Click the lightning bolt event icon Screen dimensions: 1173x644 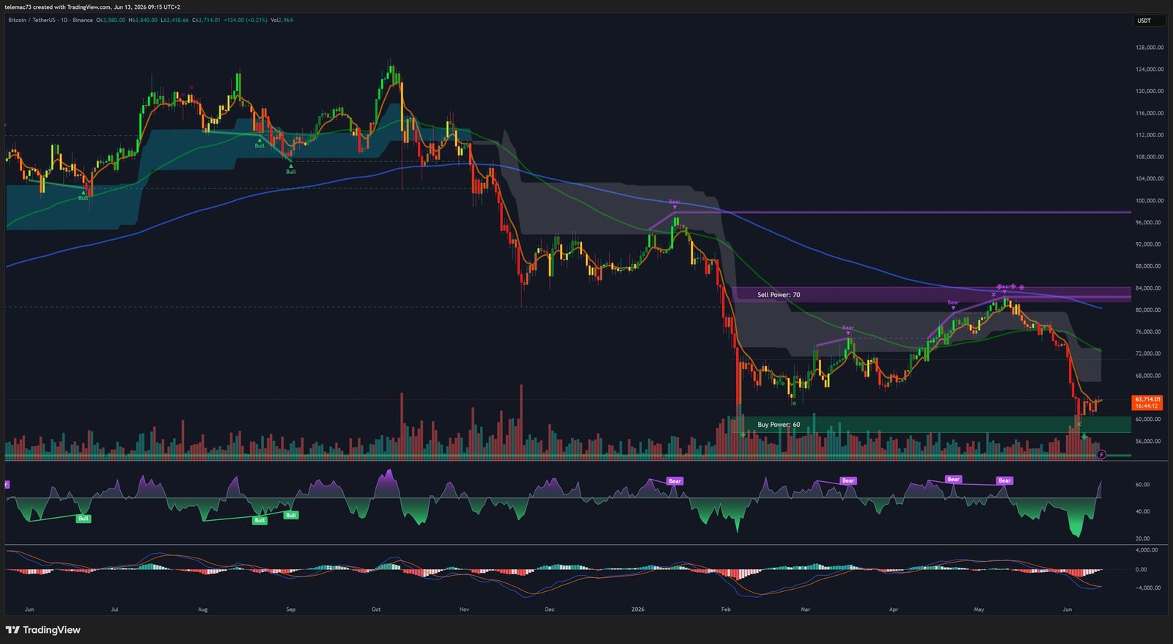point(1101,455)
